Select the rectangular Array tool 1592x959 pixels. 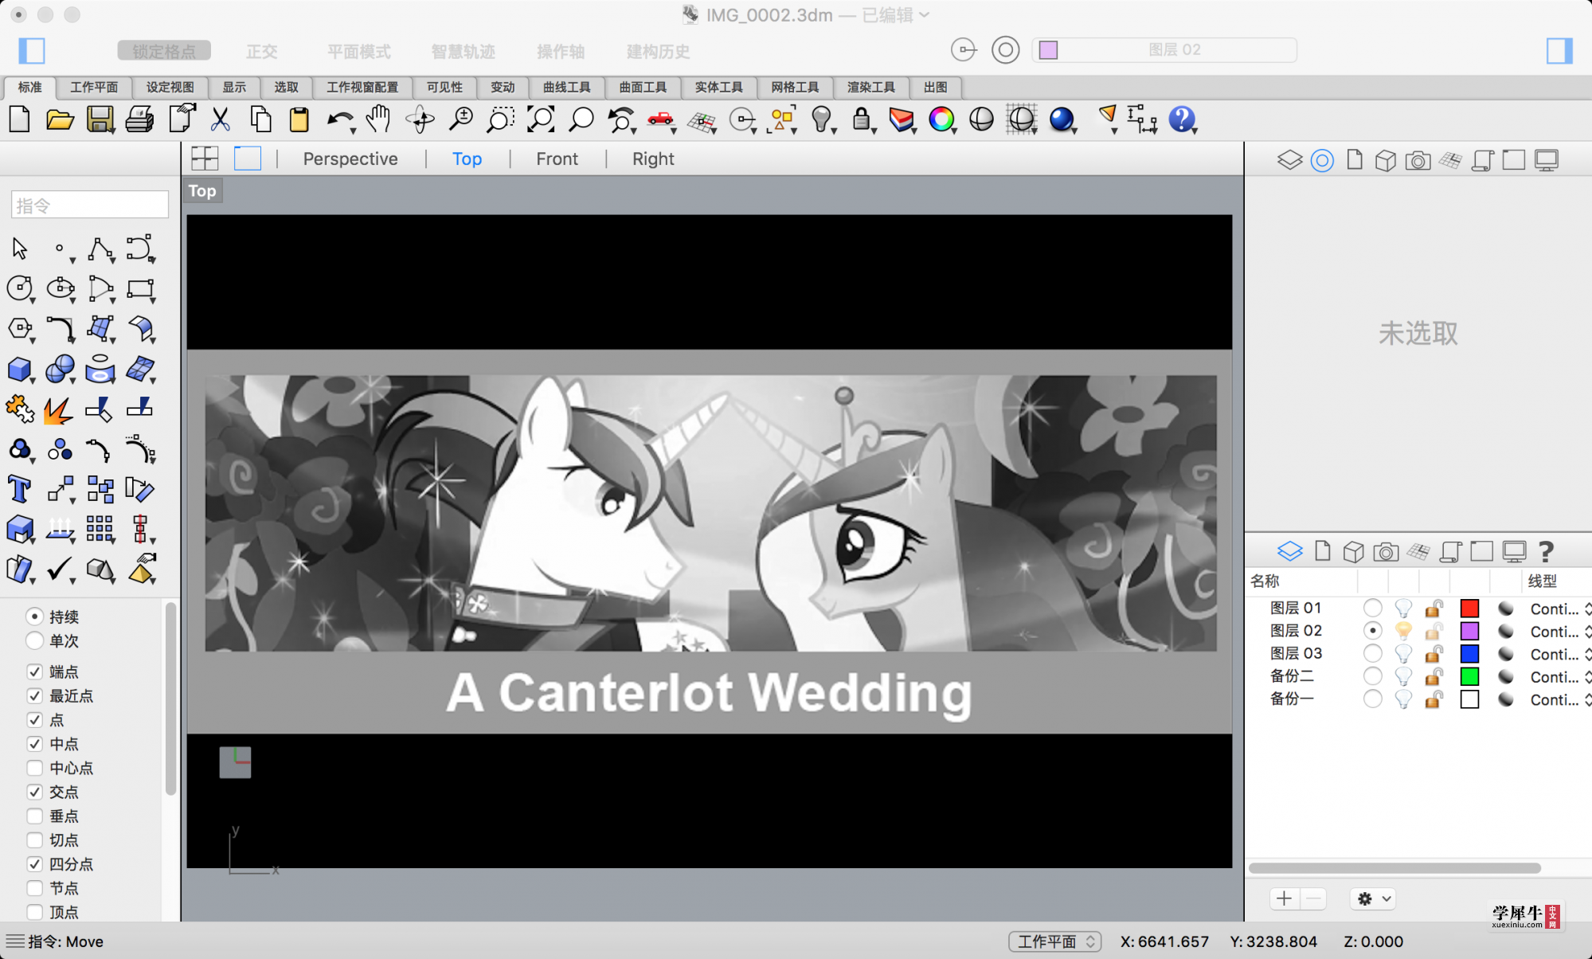tap(100, 529)
